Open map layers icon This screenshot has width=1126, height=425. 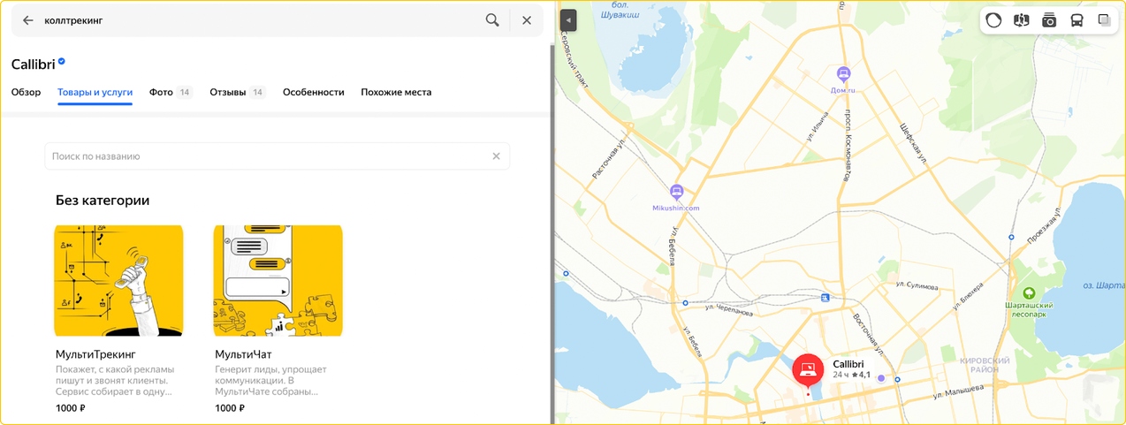(x=1104, y=20)
